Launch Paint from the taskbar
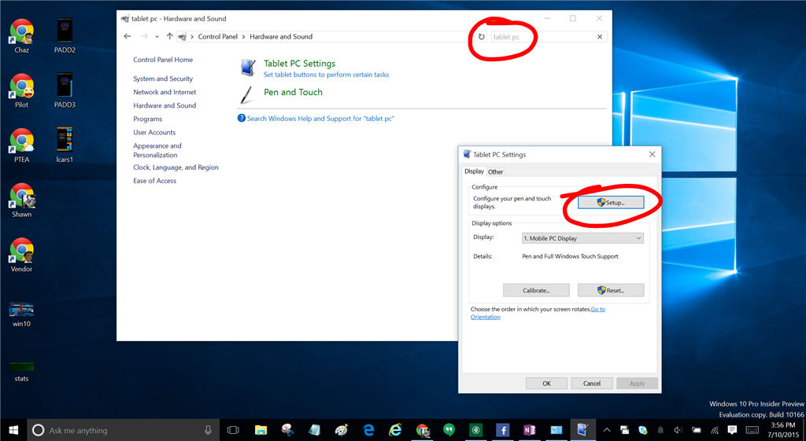This screenshot has width=806, height=441. [342, 430]
